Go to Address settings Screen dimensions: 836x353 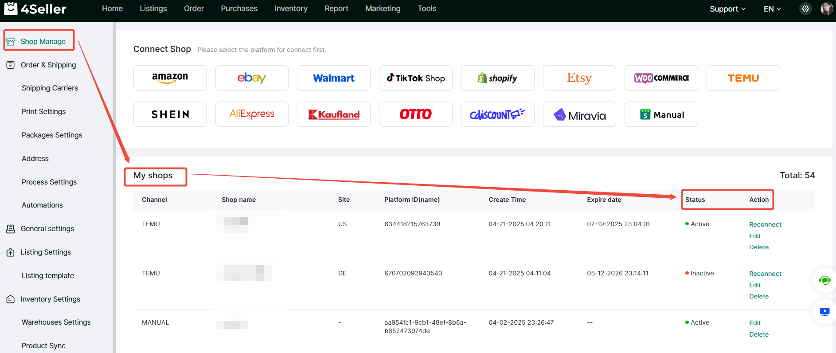pos(35,159)
